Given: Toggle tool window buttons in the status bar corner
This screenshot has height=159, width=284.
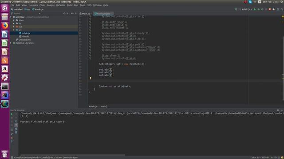Looking at the screenshot, I should click(x=12, y=157).
